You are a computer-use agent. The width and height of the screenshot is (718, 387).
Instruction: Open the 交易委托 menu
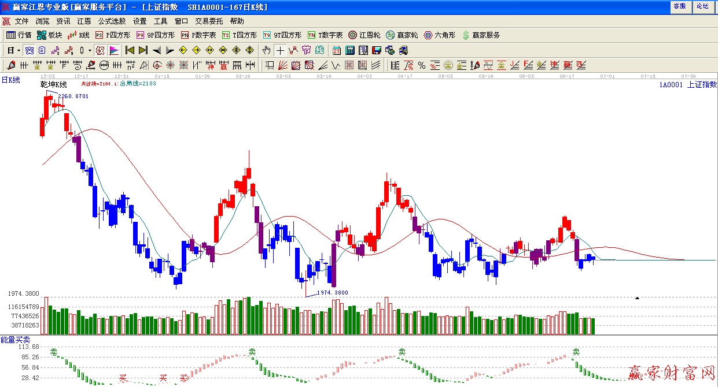tap(209, 21)
